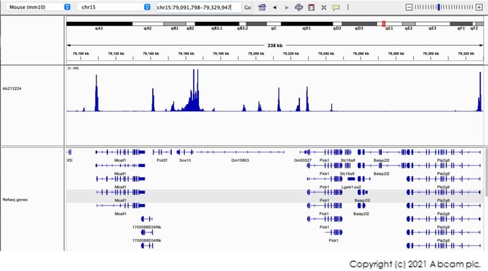Image resolution: width=488 pixels, height=271 pixels.
Task: Click the define region of interest icon
Action: 311,7
